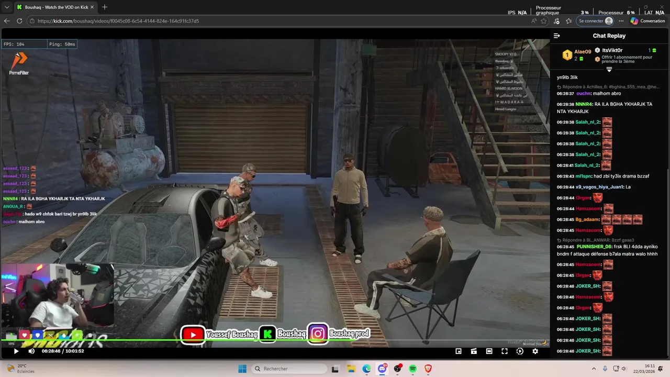Viewport: 670px width, 377px height.
Task: Toggle theater mode in player controls
Action: point(489,351)
